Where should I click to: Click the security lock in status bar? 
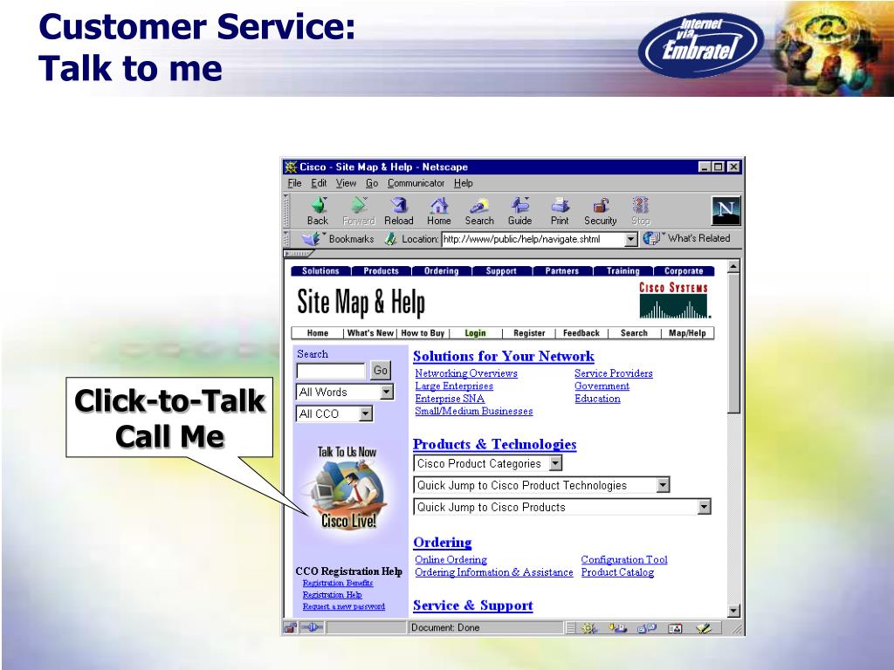click(x=290, y=628)
